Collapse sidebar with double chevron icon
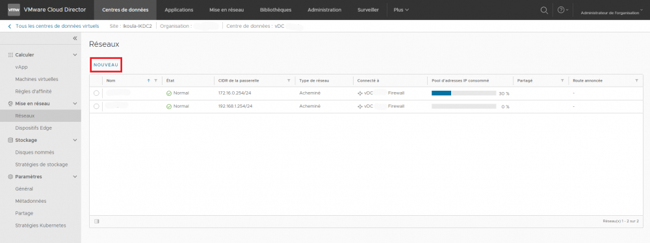 (x=75, y=38)
